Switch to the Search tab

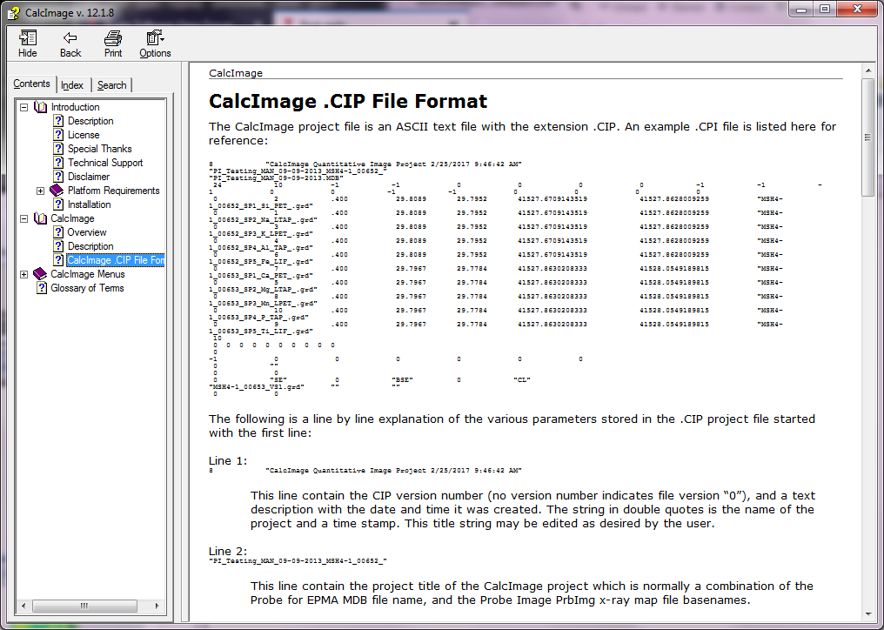coord(111,85)
